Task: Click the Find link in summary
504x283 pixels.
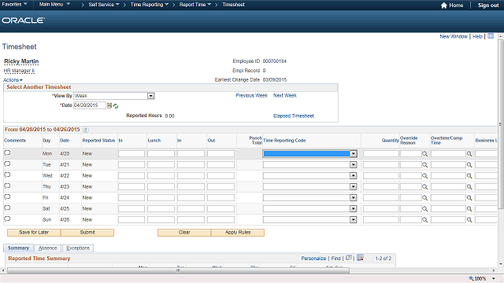Action: (336, 259)
